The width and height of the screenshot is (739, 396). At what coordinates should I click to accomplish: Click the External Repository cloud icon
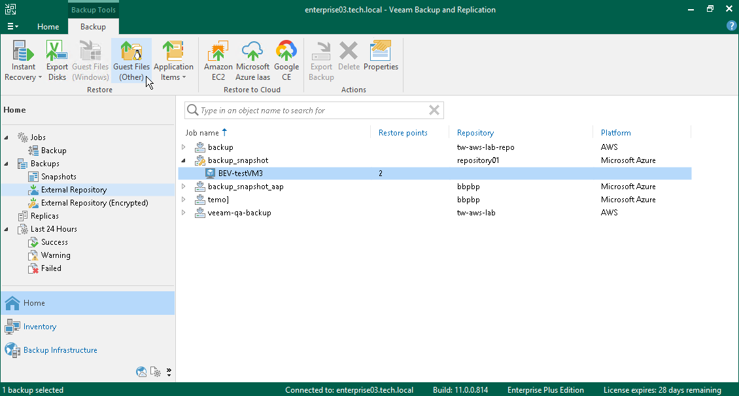click(x=33, y=190)
